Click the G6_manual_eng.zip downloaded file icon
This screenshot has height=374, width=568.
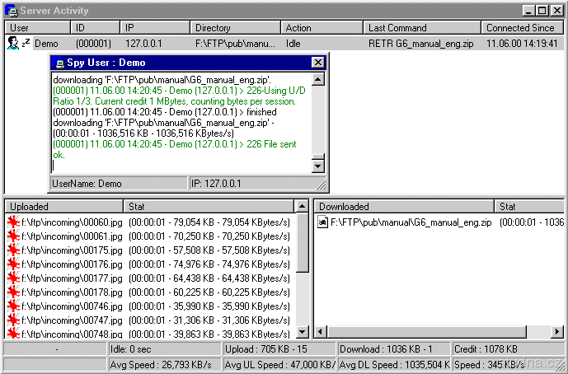click(323, 222)
